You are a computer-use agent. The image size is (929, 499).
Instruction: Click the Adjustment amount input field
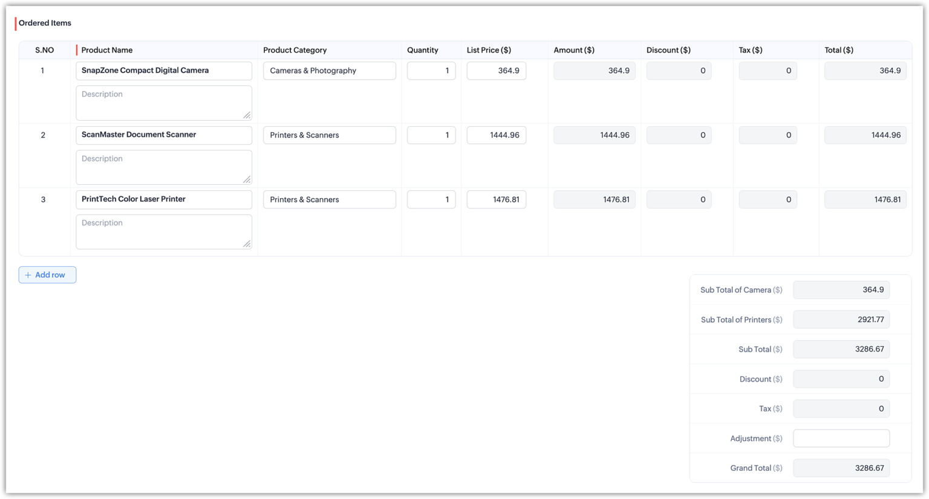coord(841,438)
